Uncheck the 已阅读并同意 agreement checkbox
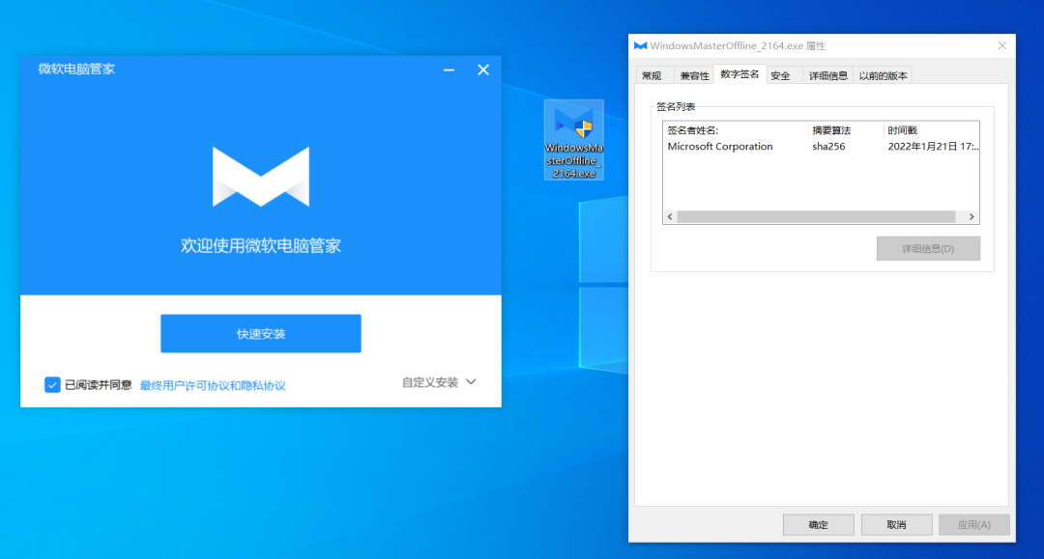 click(52, 385)
